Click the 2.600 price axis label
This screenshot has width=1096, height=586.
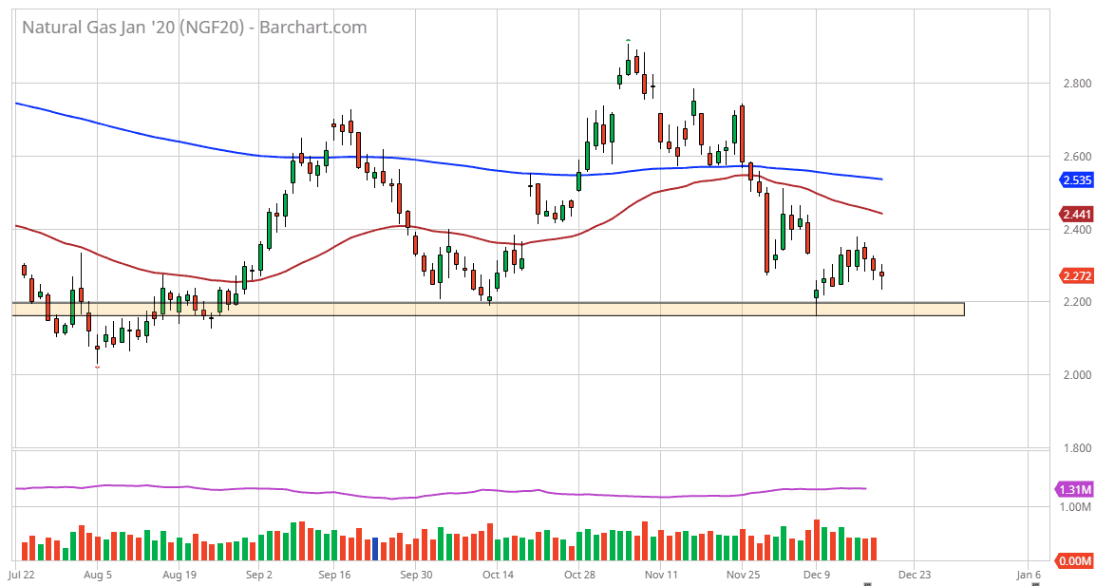point(1076,156)
